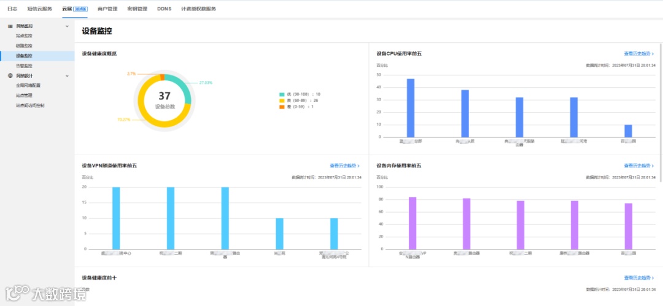Click the 网络监控 group label

25,26
